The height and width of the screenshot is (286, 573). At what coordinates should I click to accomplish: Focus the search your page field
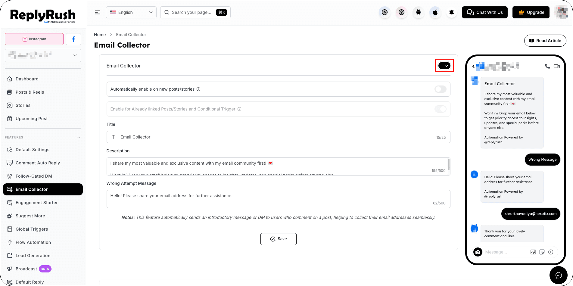[x=195, y=12]
